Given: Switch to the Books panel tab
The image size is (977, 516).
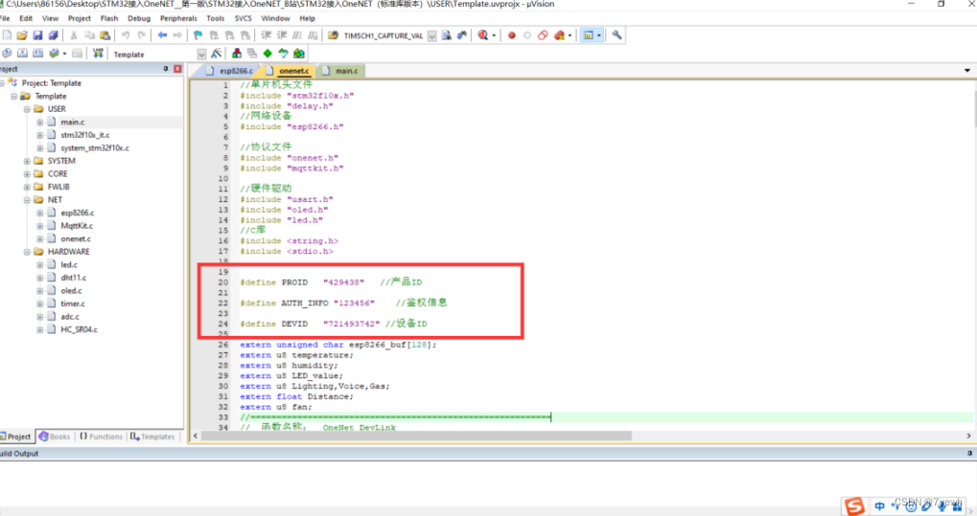Looking at the screenshot, I should pyautogui.click(x=55, y=437).
